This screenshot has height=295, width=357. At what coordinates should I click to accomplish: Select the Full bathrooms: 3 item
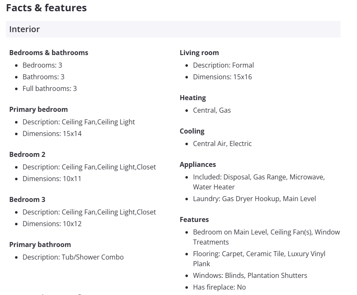click(50, 88)
